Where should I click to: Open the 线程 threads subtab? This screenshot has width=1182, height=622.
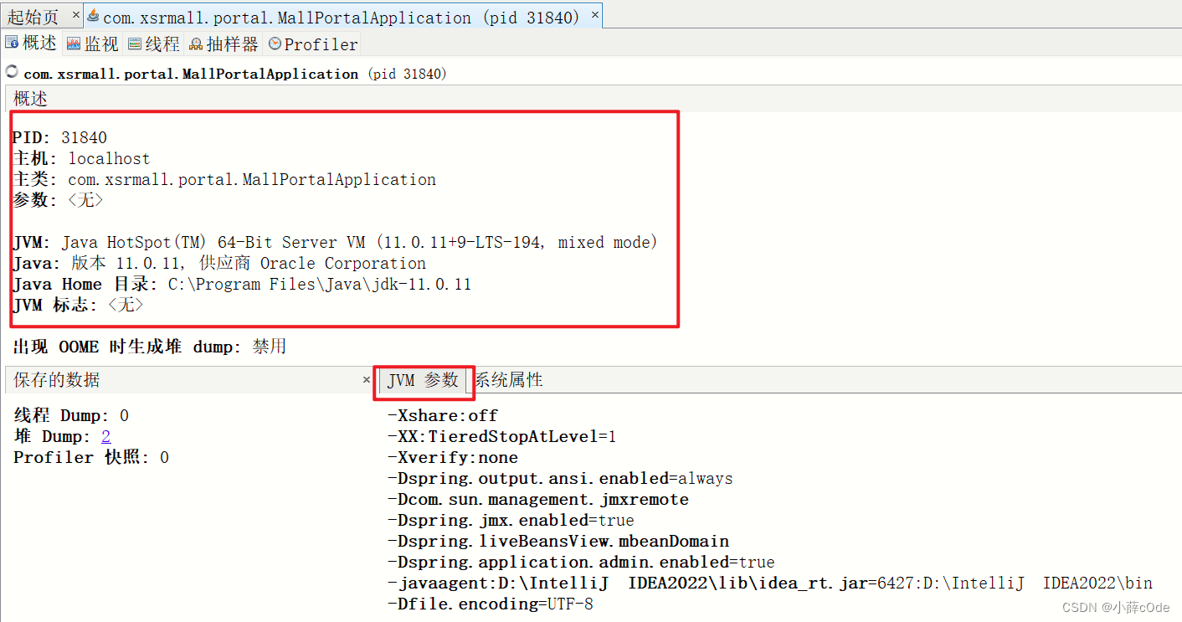(x=154, y=44)
